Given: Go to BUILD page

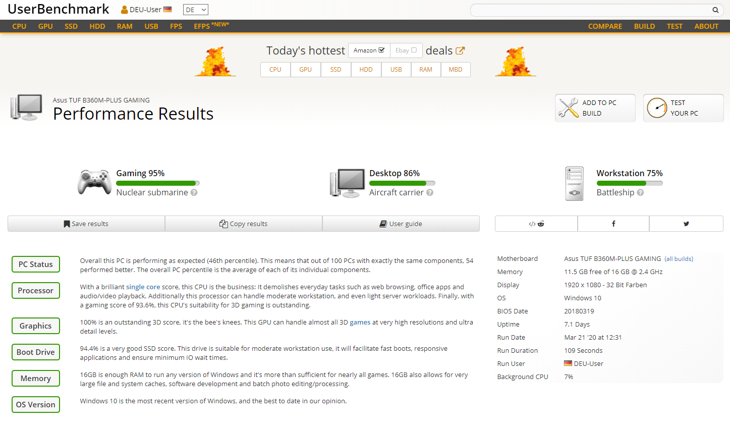Looking at the screenshot, I should (644, 26).
